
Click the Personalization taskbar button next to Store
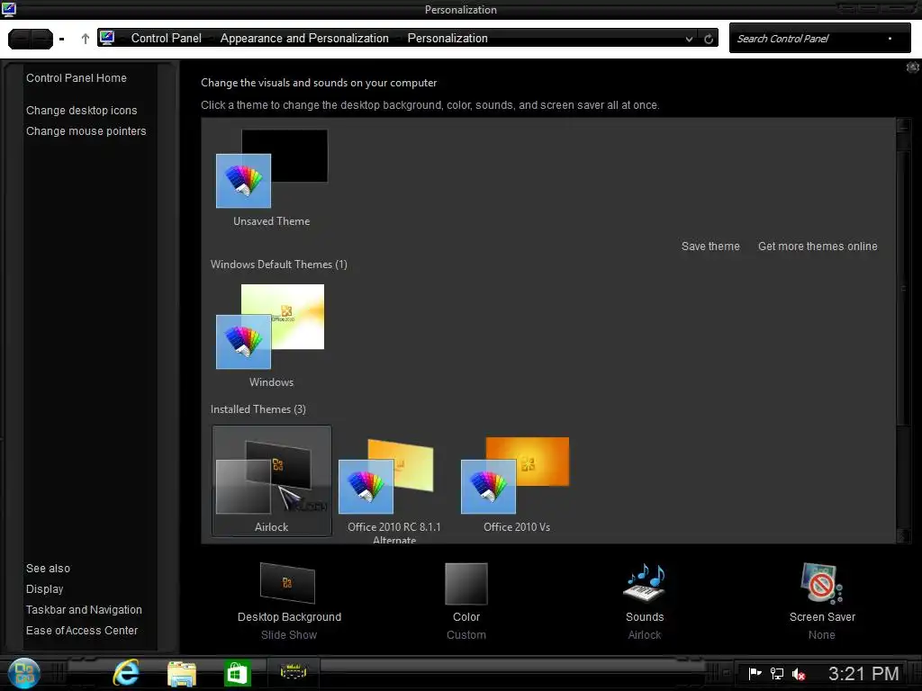point(293,672)
